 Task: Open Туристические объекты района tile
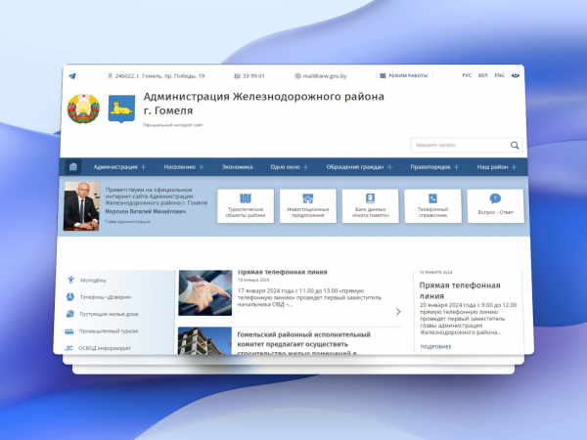click(x=246, y=206)
